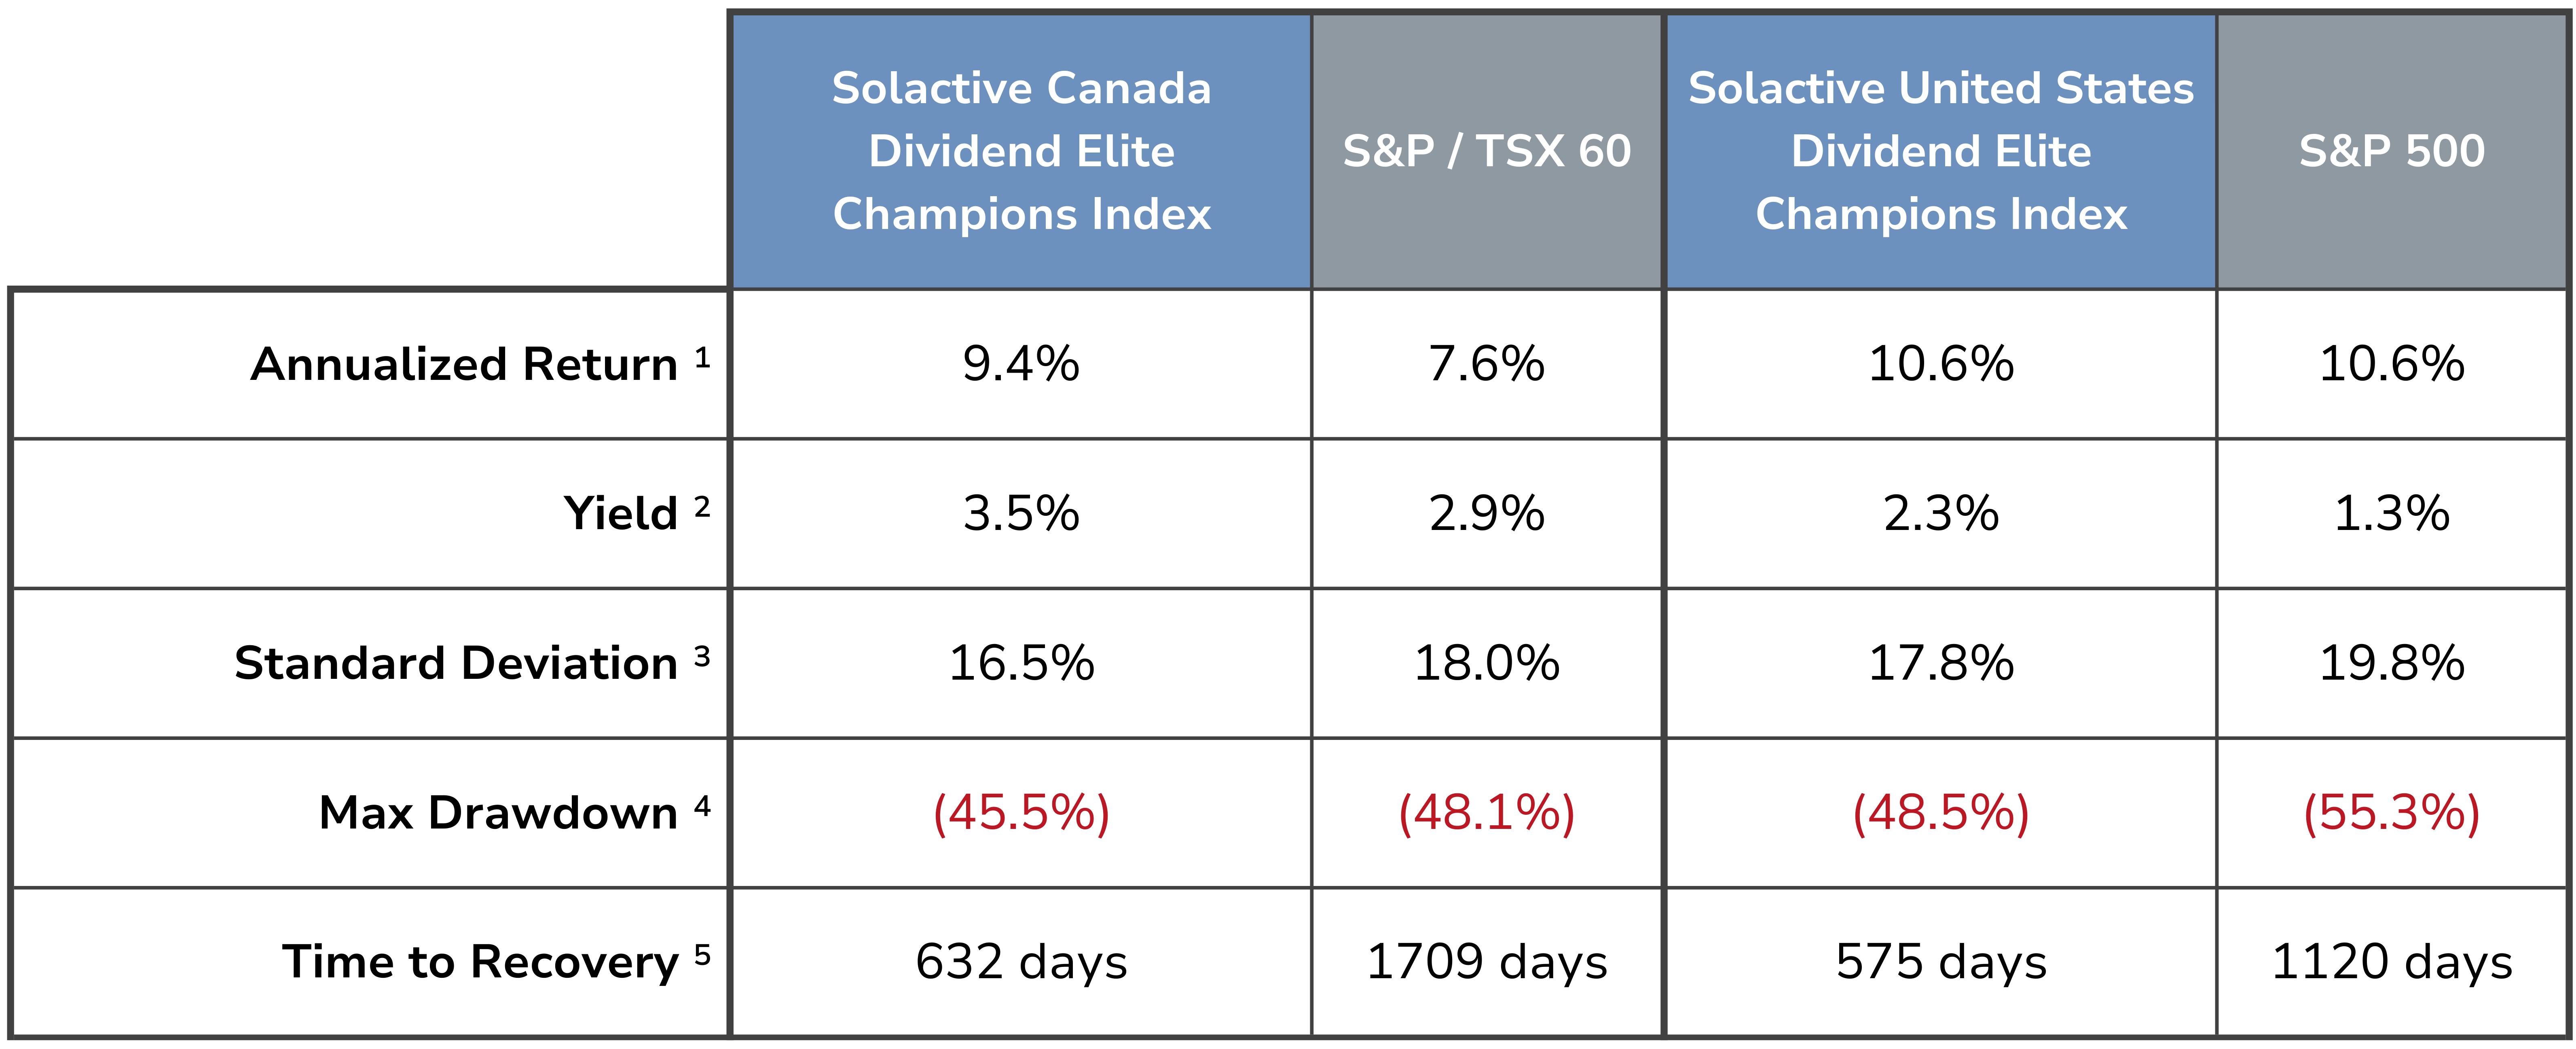Click the Annualized Return row label
The image size is (2576, 1049).
pyautogui.click(x=481, y=364)
